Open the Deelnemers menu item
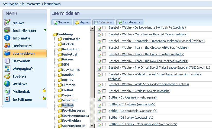Image resolution: width=212 pixels, height=129 pixels. [x=22, y=46]
